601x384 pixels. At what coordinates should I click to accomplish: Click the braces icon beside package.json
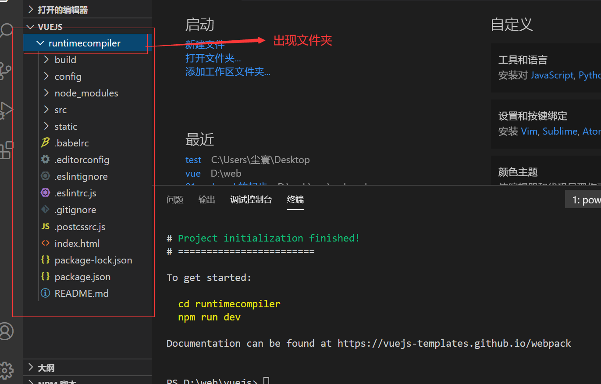(x=45, y=277)
